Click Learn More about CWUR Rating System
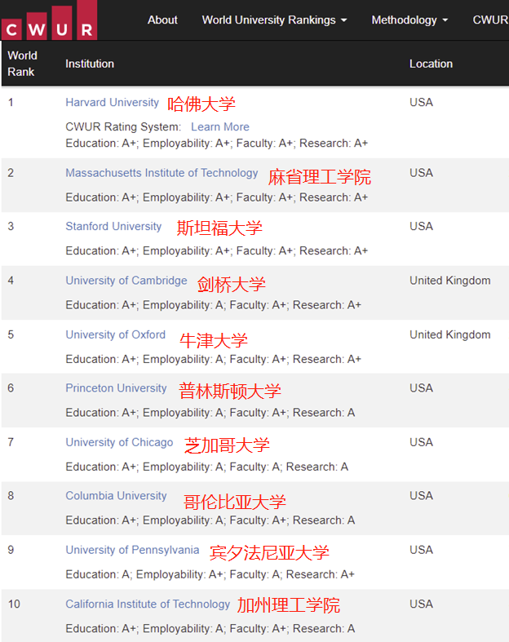The image size is (509, 642). point(220,127)
